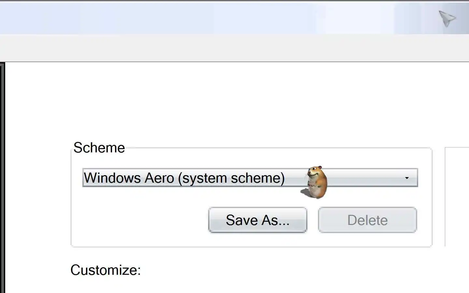469x293 pixels.
Task: Click the dark strip along the top window edge
Action: 228,1
